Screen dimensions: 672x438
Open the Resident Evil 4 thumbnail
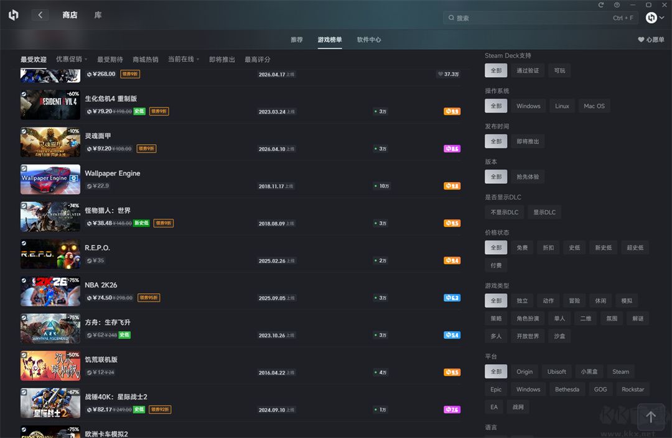coord(50,105)
